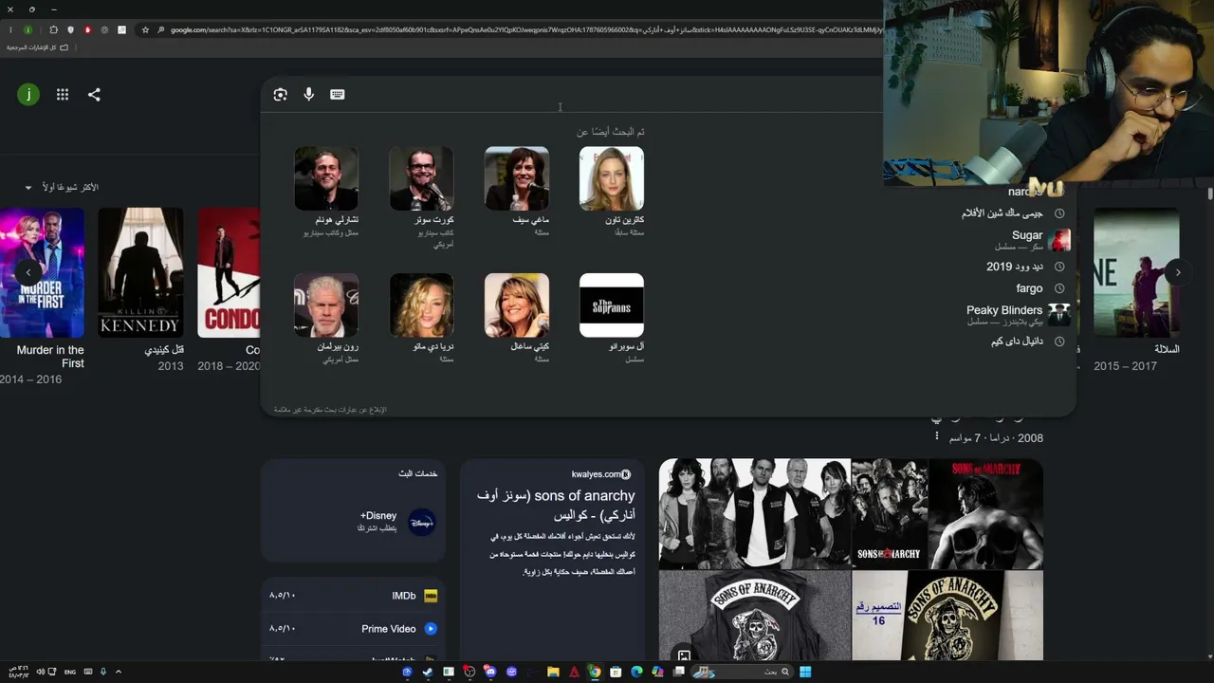Open the on-screen keyboard input tool
1214x683 pixels.
click(x=337, y=95)
